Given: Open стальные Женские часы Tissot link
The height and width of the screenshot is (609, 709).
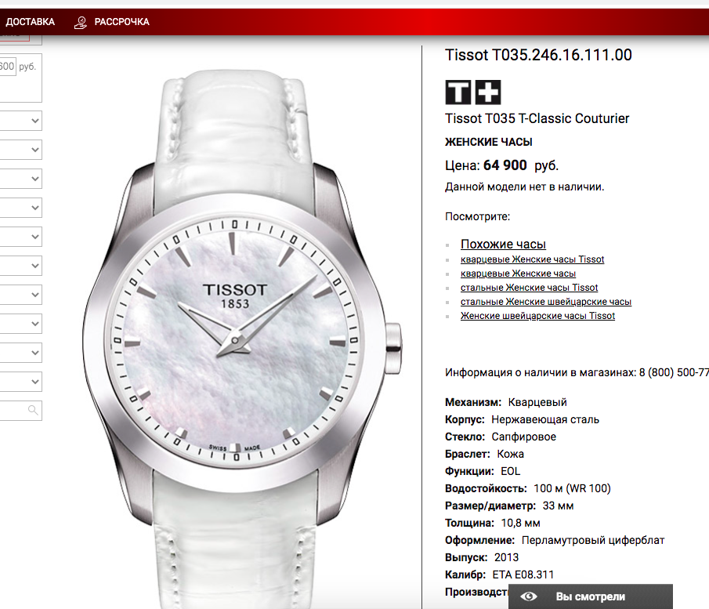Looking at the screenshot, I should (x=529, y=288).
